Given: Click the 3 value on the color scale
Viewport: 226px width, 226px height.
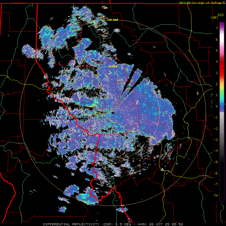Looking at the screenshot, I should point(217,73).
